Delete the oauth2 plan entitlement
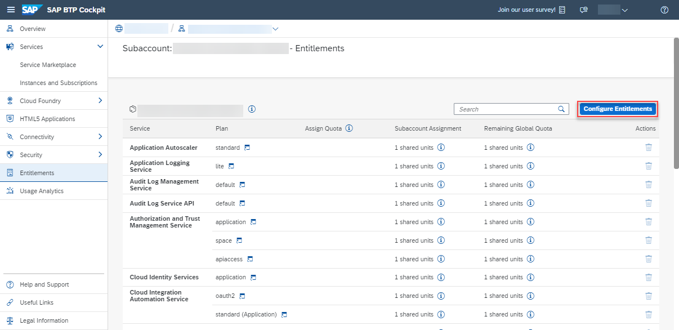This screenshot has width=679, height=330. [649, 296]
